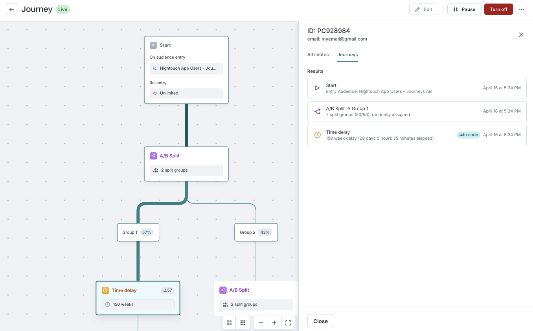
Task: Click the audience search icon in Start node
Action: pyautogui.click(x=155, y=68)
